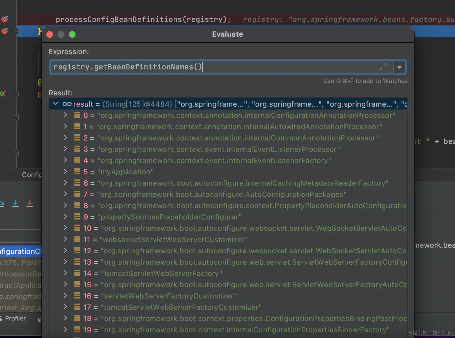Expand array element 3 chevron
The width and height of the screenshot is (455, 338).
[65, 149]
